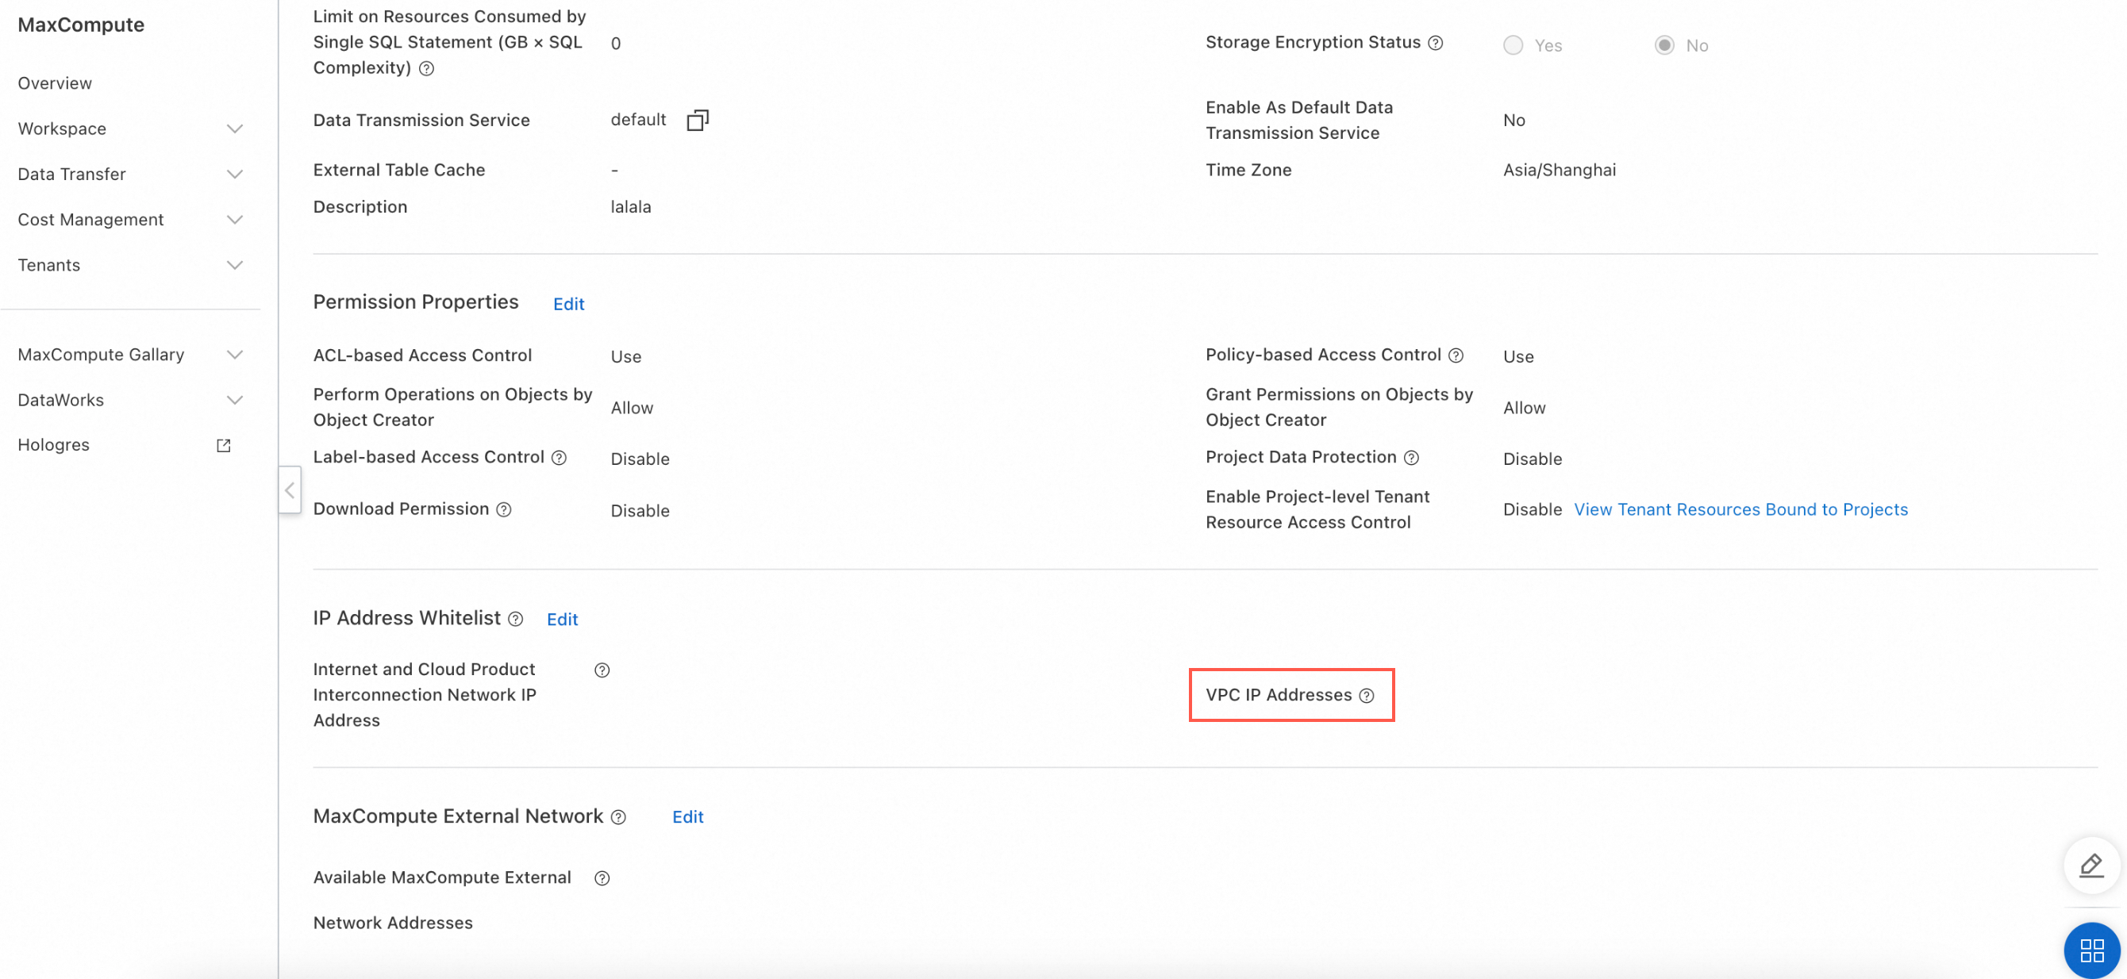Expand the Tenants chevron
This screenshot has width=2127, height=979.
234,265
